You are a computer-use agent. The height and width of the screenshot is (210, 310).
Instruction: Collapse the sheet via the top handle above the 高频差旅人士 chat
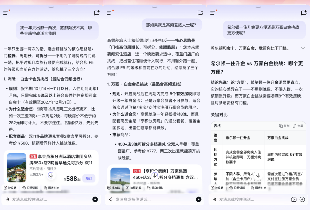click(x=155, y=7)
